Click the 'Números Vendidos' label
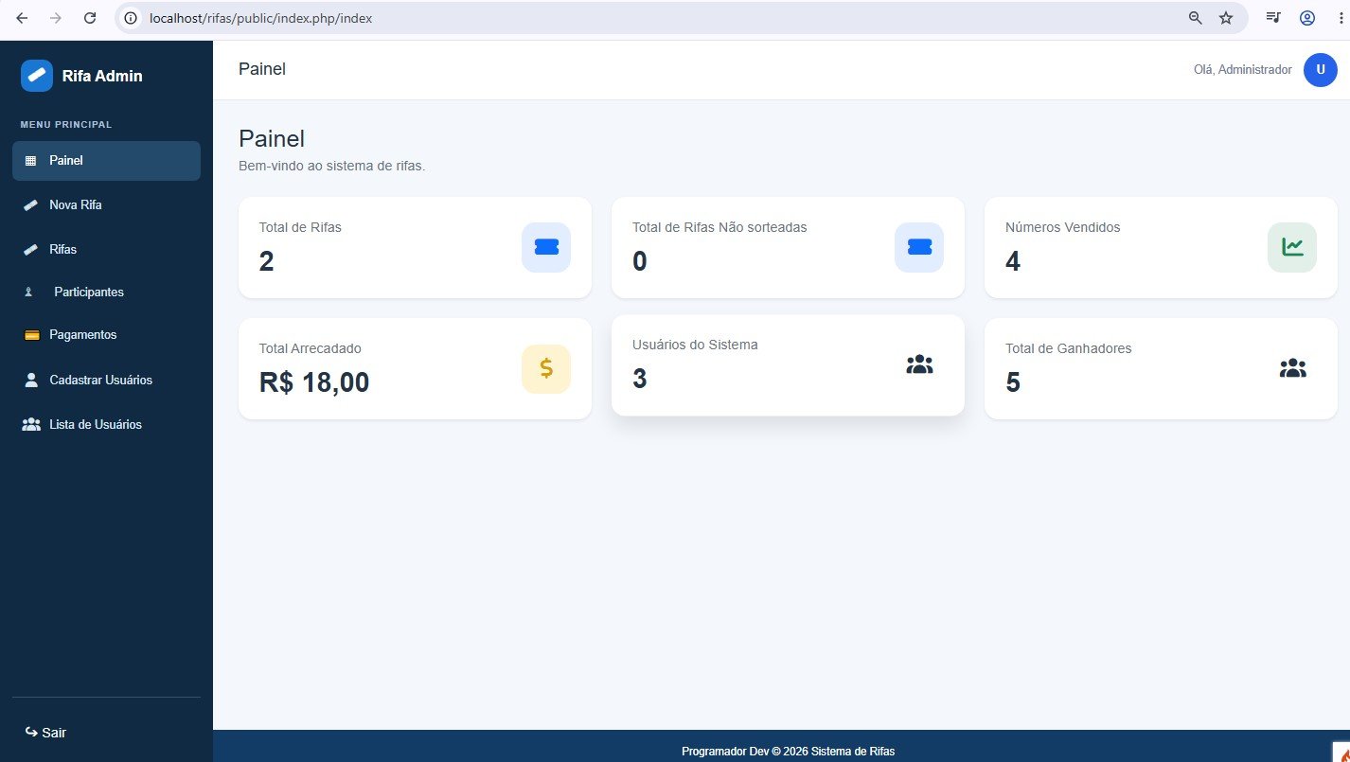The image size is (1350, 762). [x=1063, y=227]
